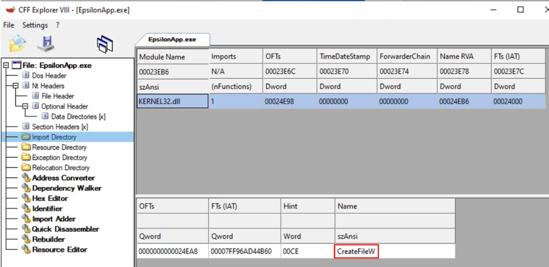Click the Rebuilder tool icon

(x=26, y=240)
